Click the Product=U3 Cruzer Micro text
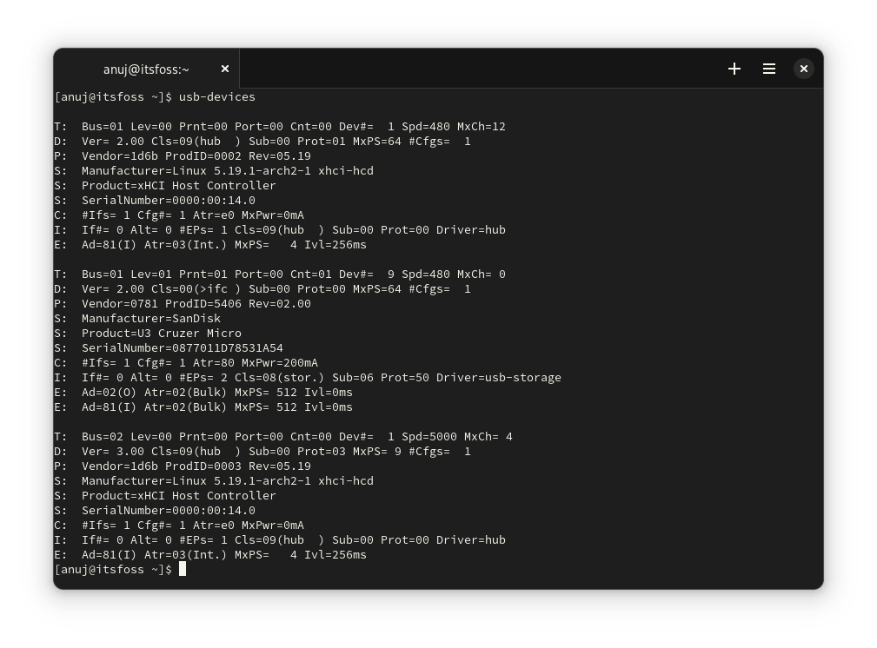 [x=161, y=333]
